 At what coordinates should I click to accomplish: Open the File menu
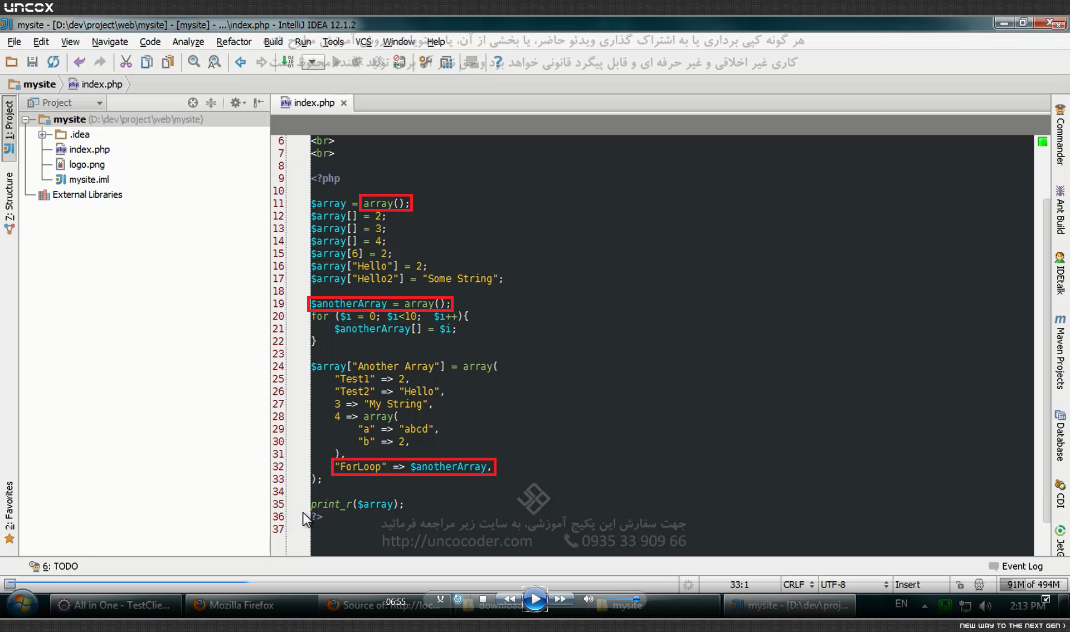click(14, 42)
